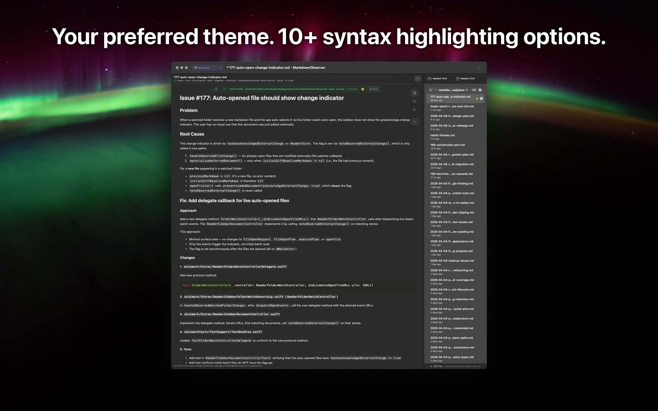Click the lock icon in the WATCHING banner
Image resolution: width=658 pixels, height=411 pixels.
pos(224,89)
